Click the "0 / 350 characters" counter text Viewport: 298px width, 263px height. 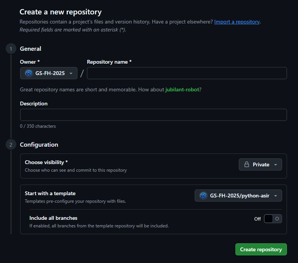pos(38,126)
